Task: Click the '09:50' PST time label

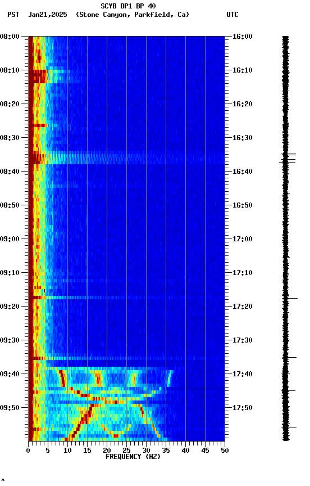Action: tap(10, 408)
